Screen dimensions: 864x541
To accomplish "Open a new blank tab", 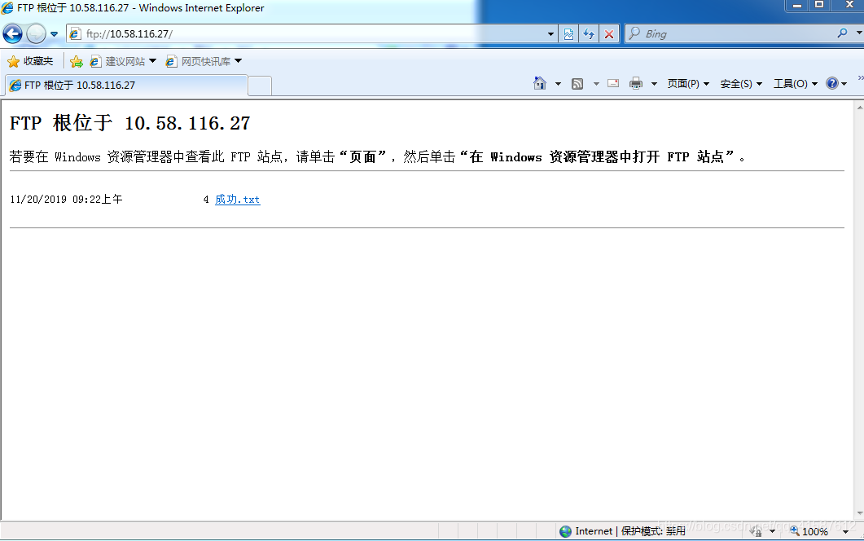I will click(260, 86).
